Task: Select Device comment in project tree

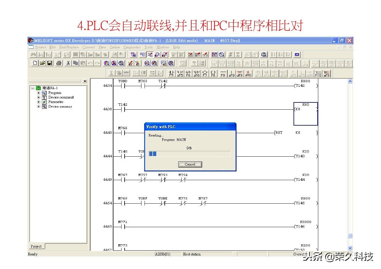Action: point(61,97)
